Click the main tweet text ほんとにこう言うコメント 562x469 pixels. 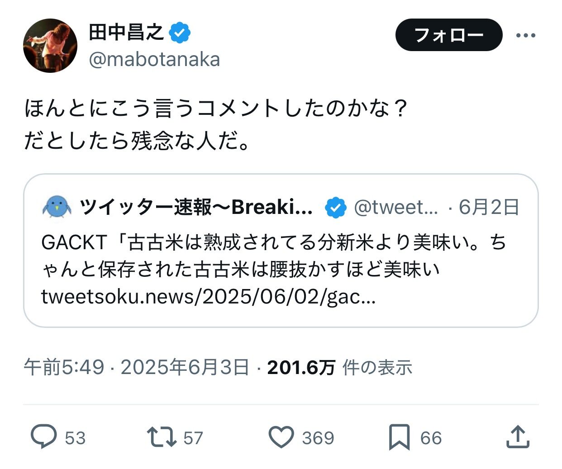point(216,109)
